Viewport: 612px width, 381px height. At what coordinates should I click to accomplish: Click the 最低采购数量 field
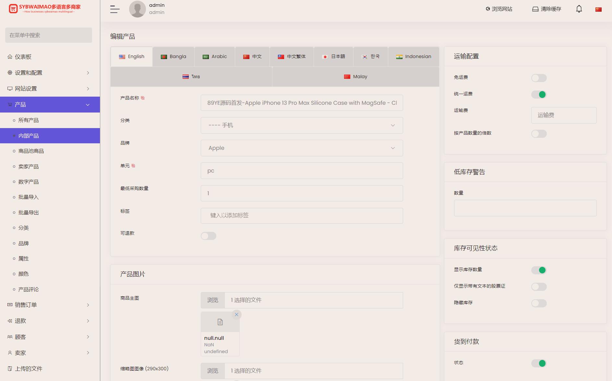click(x=302, y=193)
